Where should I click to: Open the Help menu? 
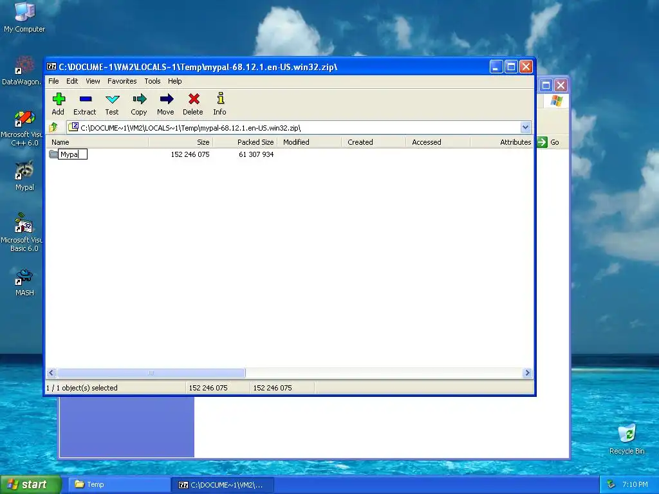coord(175,81)
